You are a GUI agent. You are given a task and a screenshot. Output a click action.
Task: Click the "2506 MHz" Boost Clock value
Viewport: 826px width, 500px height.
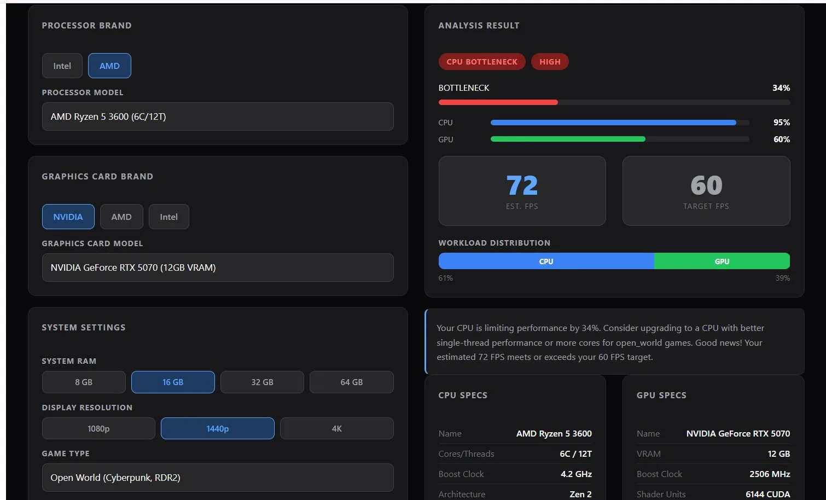[x=770, y=474]
